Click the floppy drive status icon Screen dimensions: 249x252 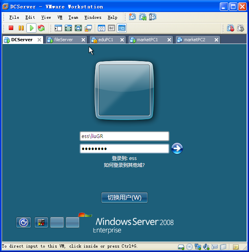tap(223, 247)
